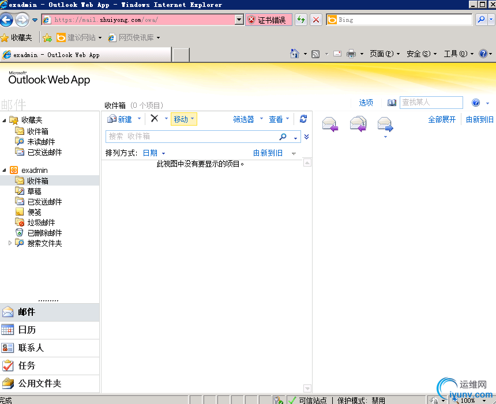The image size is (496, 404).
Task: Open the Web Slice Gallery (网页快讯库) item
Action: (134, 37)
